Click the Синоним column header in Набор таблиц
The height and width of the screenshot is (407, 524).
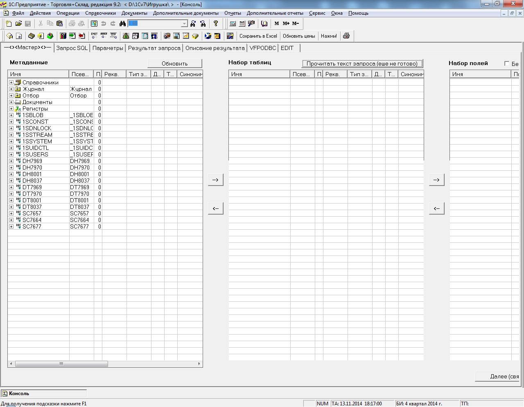[411, 74]
